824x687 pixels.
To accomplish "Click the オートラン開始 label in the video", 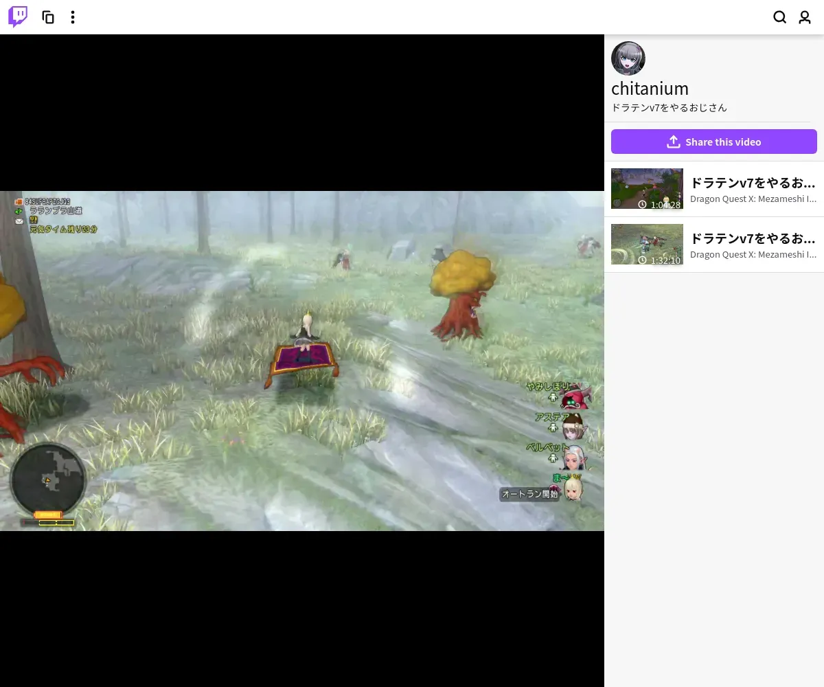I will [x=529, y=494].
